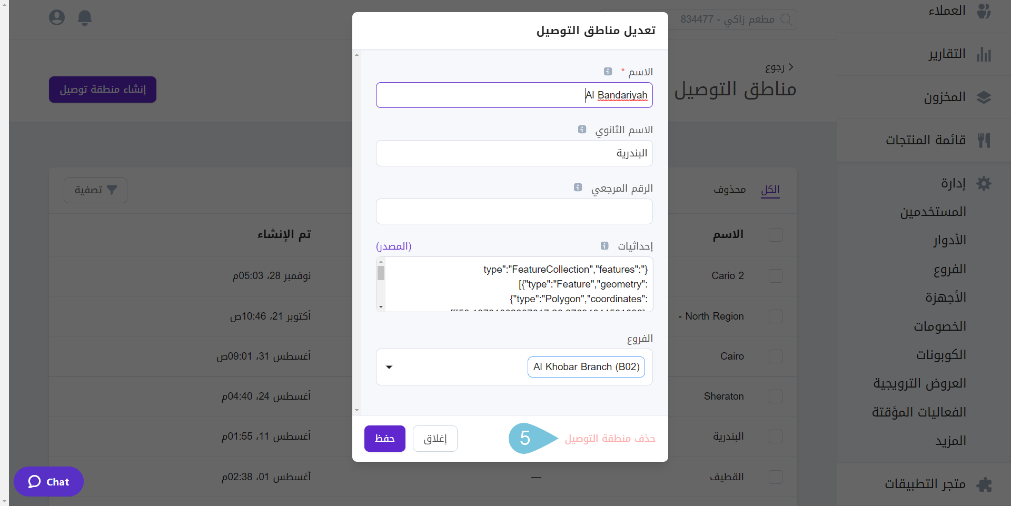Click the info icon beside الرقم المرجعي

coord(578,187)
